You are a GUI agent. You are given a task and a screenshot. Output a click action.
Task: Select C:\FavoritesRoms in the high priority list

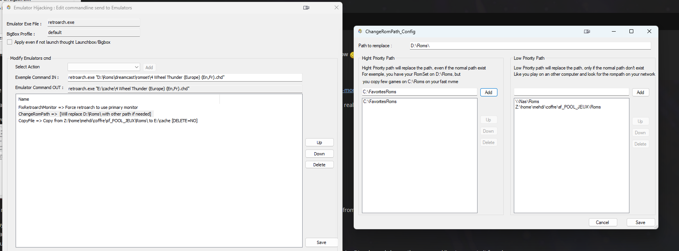click(380, 101)
